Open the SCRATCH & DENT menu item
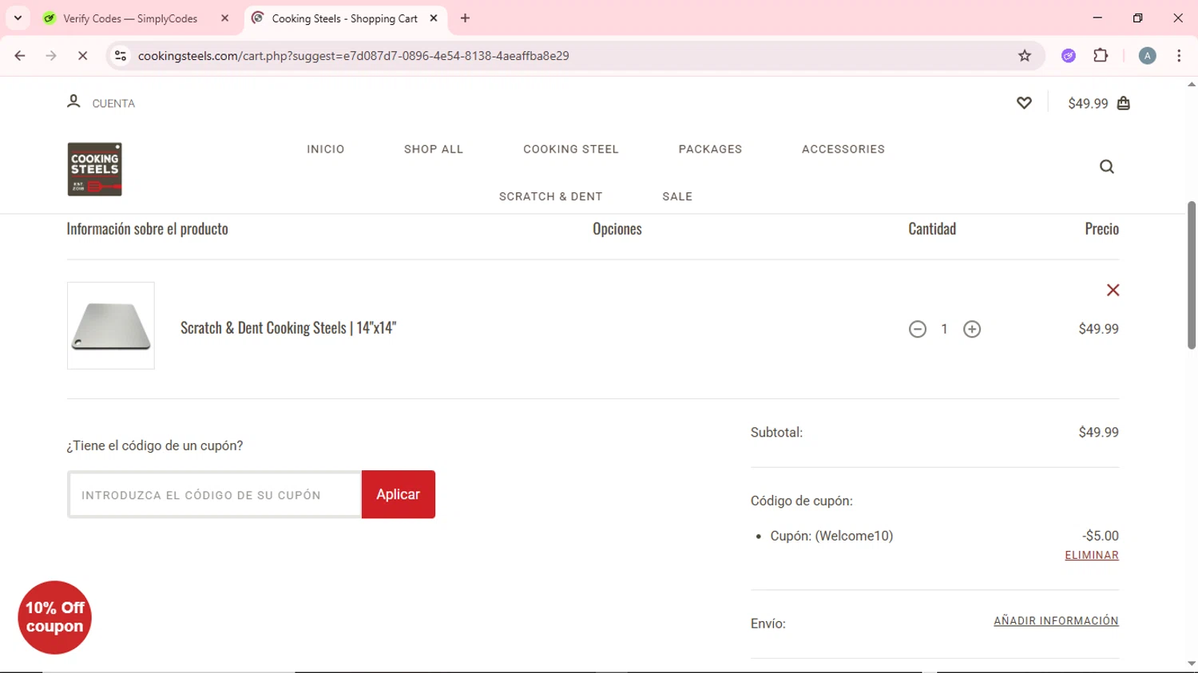 tap(550, 196)
